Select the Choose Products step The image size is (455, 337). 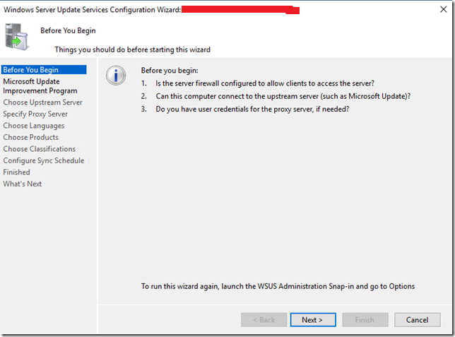31,137
